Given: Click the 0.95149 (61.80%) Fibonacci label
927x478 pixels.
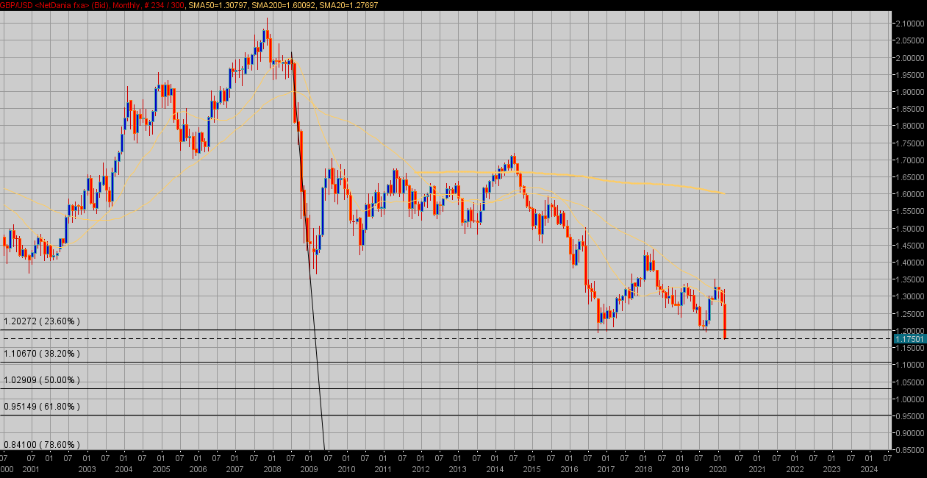Looking at the screenshot, I should point(42,407).
